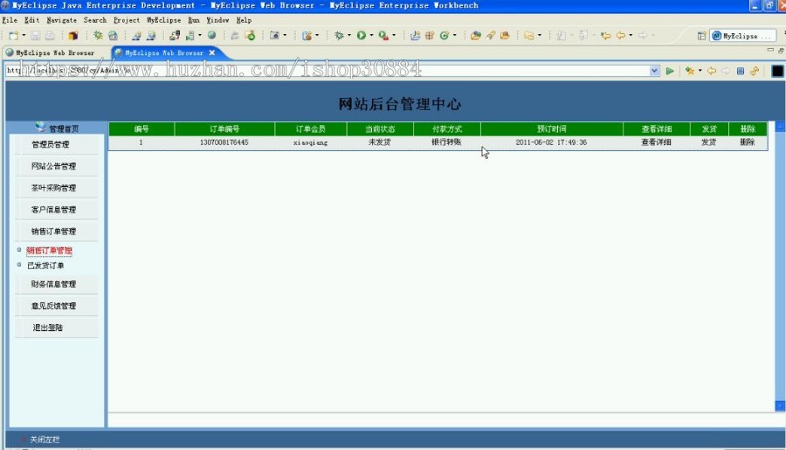Click the 已发货订单 sub-link
786x450 pixels.
pos(45,266)
